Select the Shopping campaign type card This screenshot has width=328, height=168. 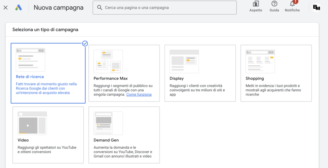(x=276, y=73)
